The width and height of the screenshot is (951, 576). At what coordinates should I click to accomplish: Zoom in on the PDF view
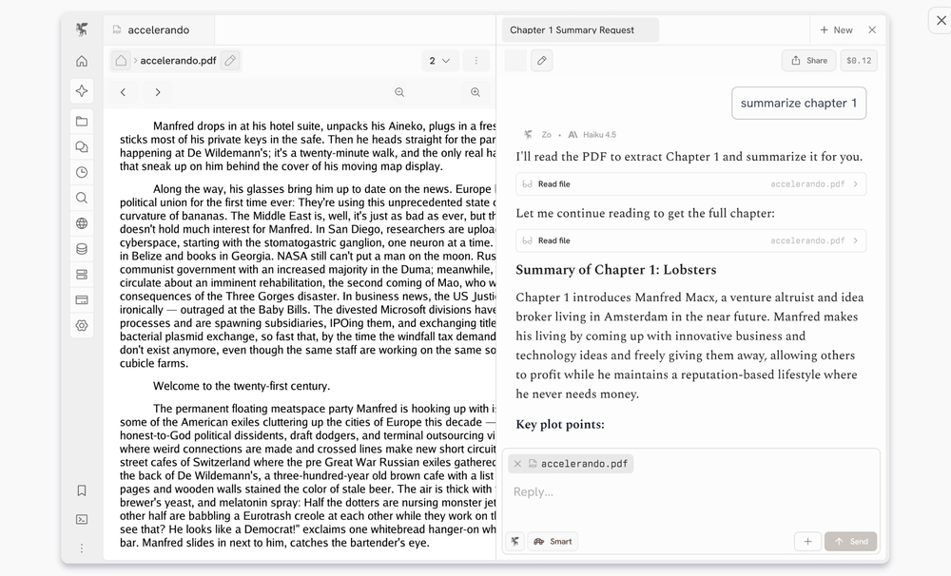click(475, 92)
